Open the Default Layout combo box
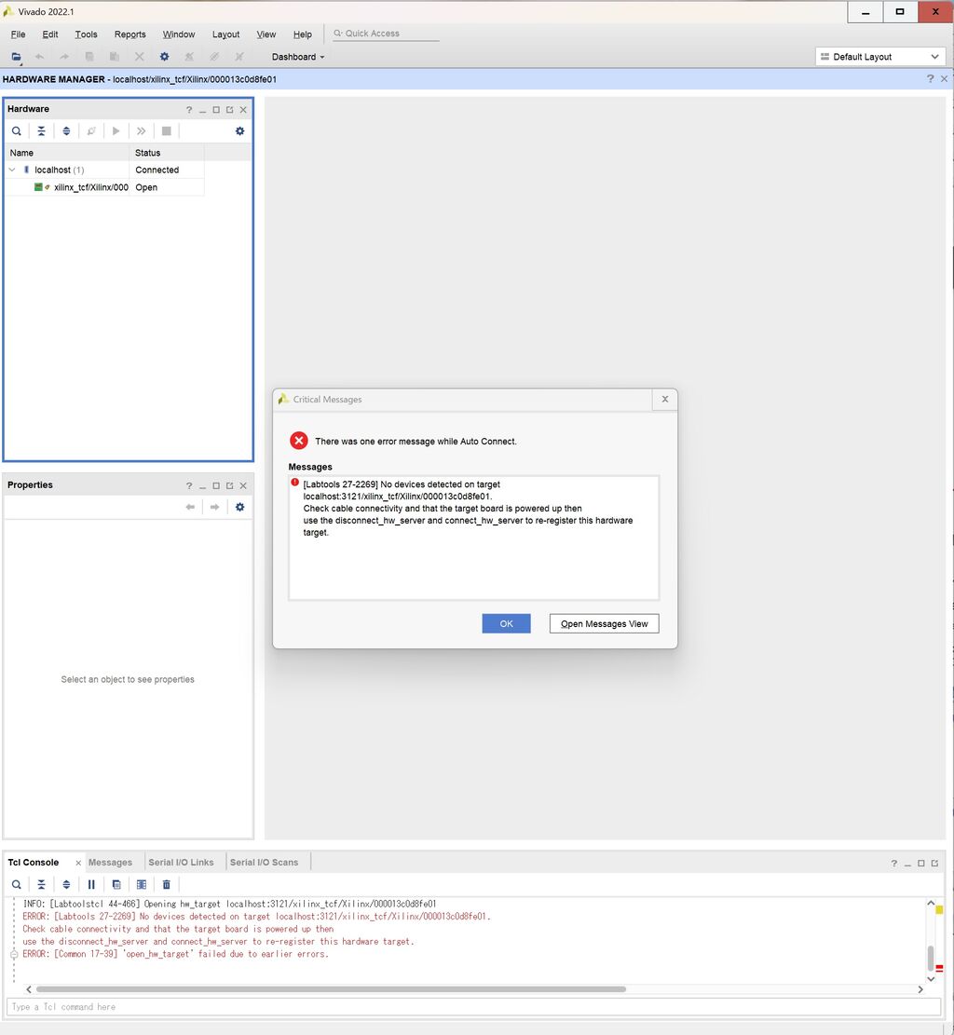Screen dimensions: 954x1035 tap(880, 57)
